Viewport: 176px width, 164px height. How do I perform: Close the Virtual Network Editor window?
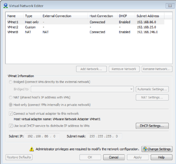pyautogui.click(x=170, y=6)
